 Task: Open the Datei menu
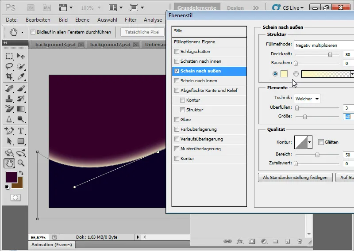[x=12, y=20]
